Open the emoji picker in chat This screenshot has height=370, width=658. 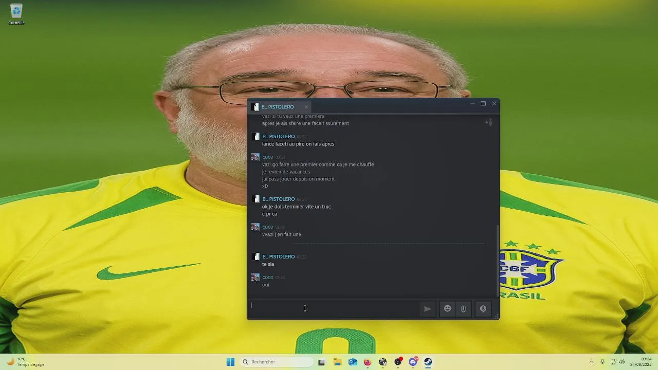tap(447, 309)
